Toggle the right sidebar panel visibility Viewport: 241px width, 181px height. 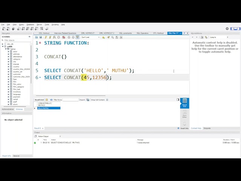point(239,29)
